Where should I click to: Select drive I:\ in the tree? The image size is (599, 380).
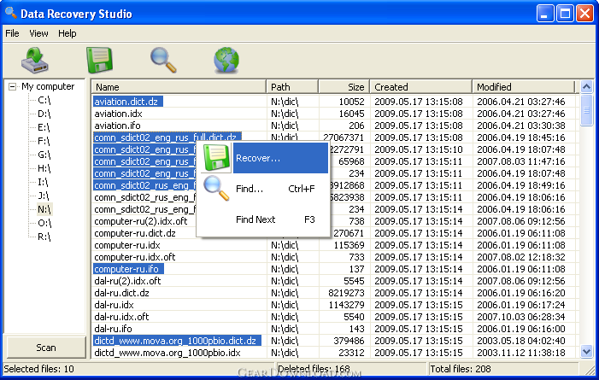coord(44,182)
